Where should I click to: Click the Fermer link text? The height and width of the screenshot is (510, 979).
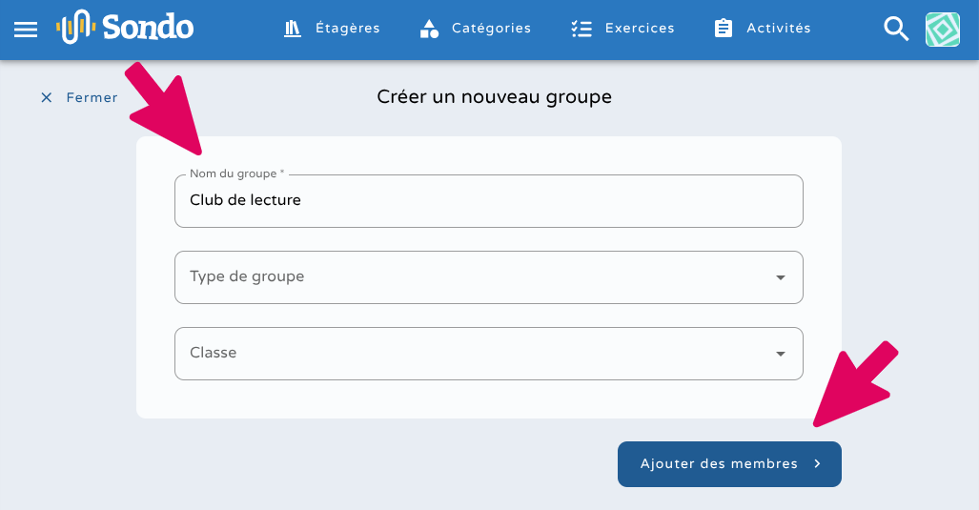click(x=92, y=97)
